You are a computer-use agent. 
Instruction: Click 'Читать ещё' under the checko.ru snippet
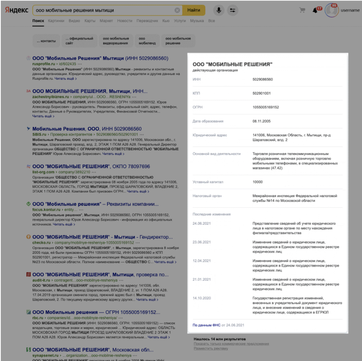[165, 262]
